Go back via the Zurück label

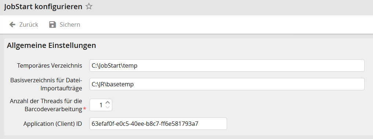click(x=29, y=25)
